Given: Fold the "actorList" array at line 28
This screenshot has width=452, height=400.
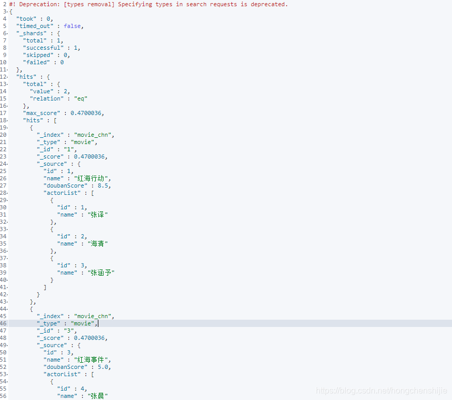Looking at the screenshot, I should [7, 193].
